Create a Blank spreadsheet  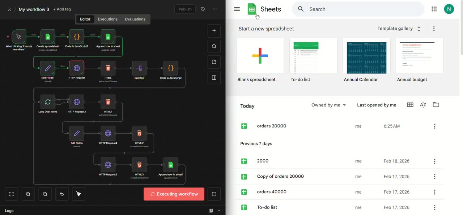pos(260,56)
